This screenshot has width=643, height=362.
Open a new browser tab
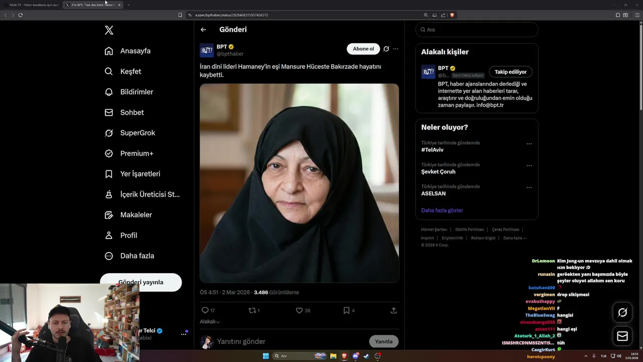click(x=129, y=5)
